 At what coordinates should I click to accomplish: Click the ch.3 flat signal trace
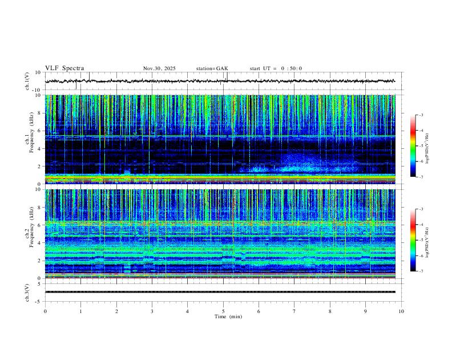[220, 292]
